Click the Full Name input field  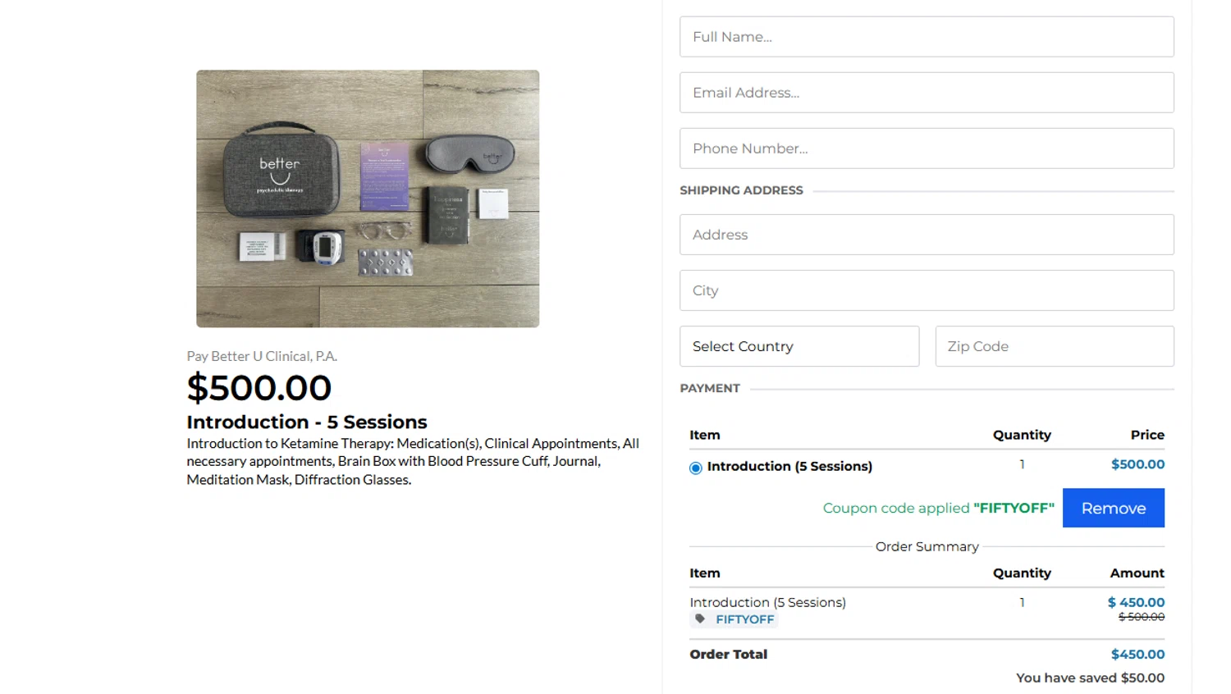click(927, 37)
